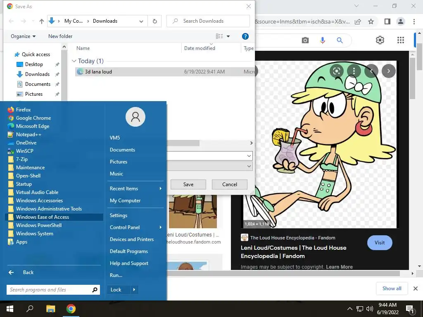The image size is (423, 317).
Task: Click the Help question mark icon
Action: [x=245, y=36]
